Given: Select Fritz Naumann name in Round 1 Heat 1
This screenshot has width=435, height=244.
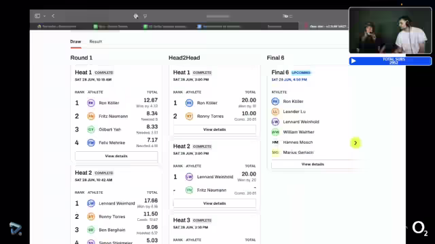Looking at the screenshot, I should (x=114, y=116).
